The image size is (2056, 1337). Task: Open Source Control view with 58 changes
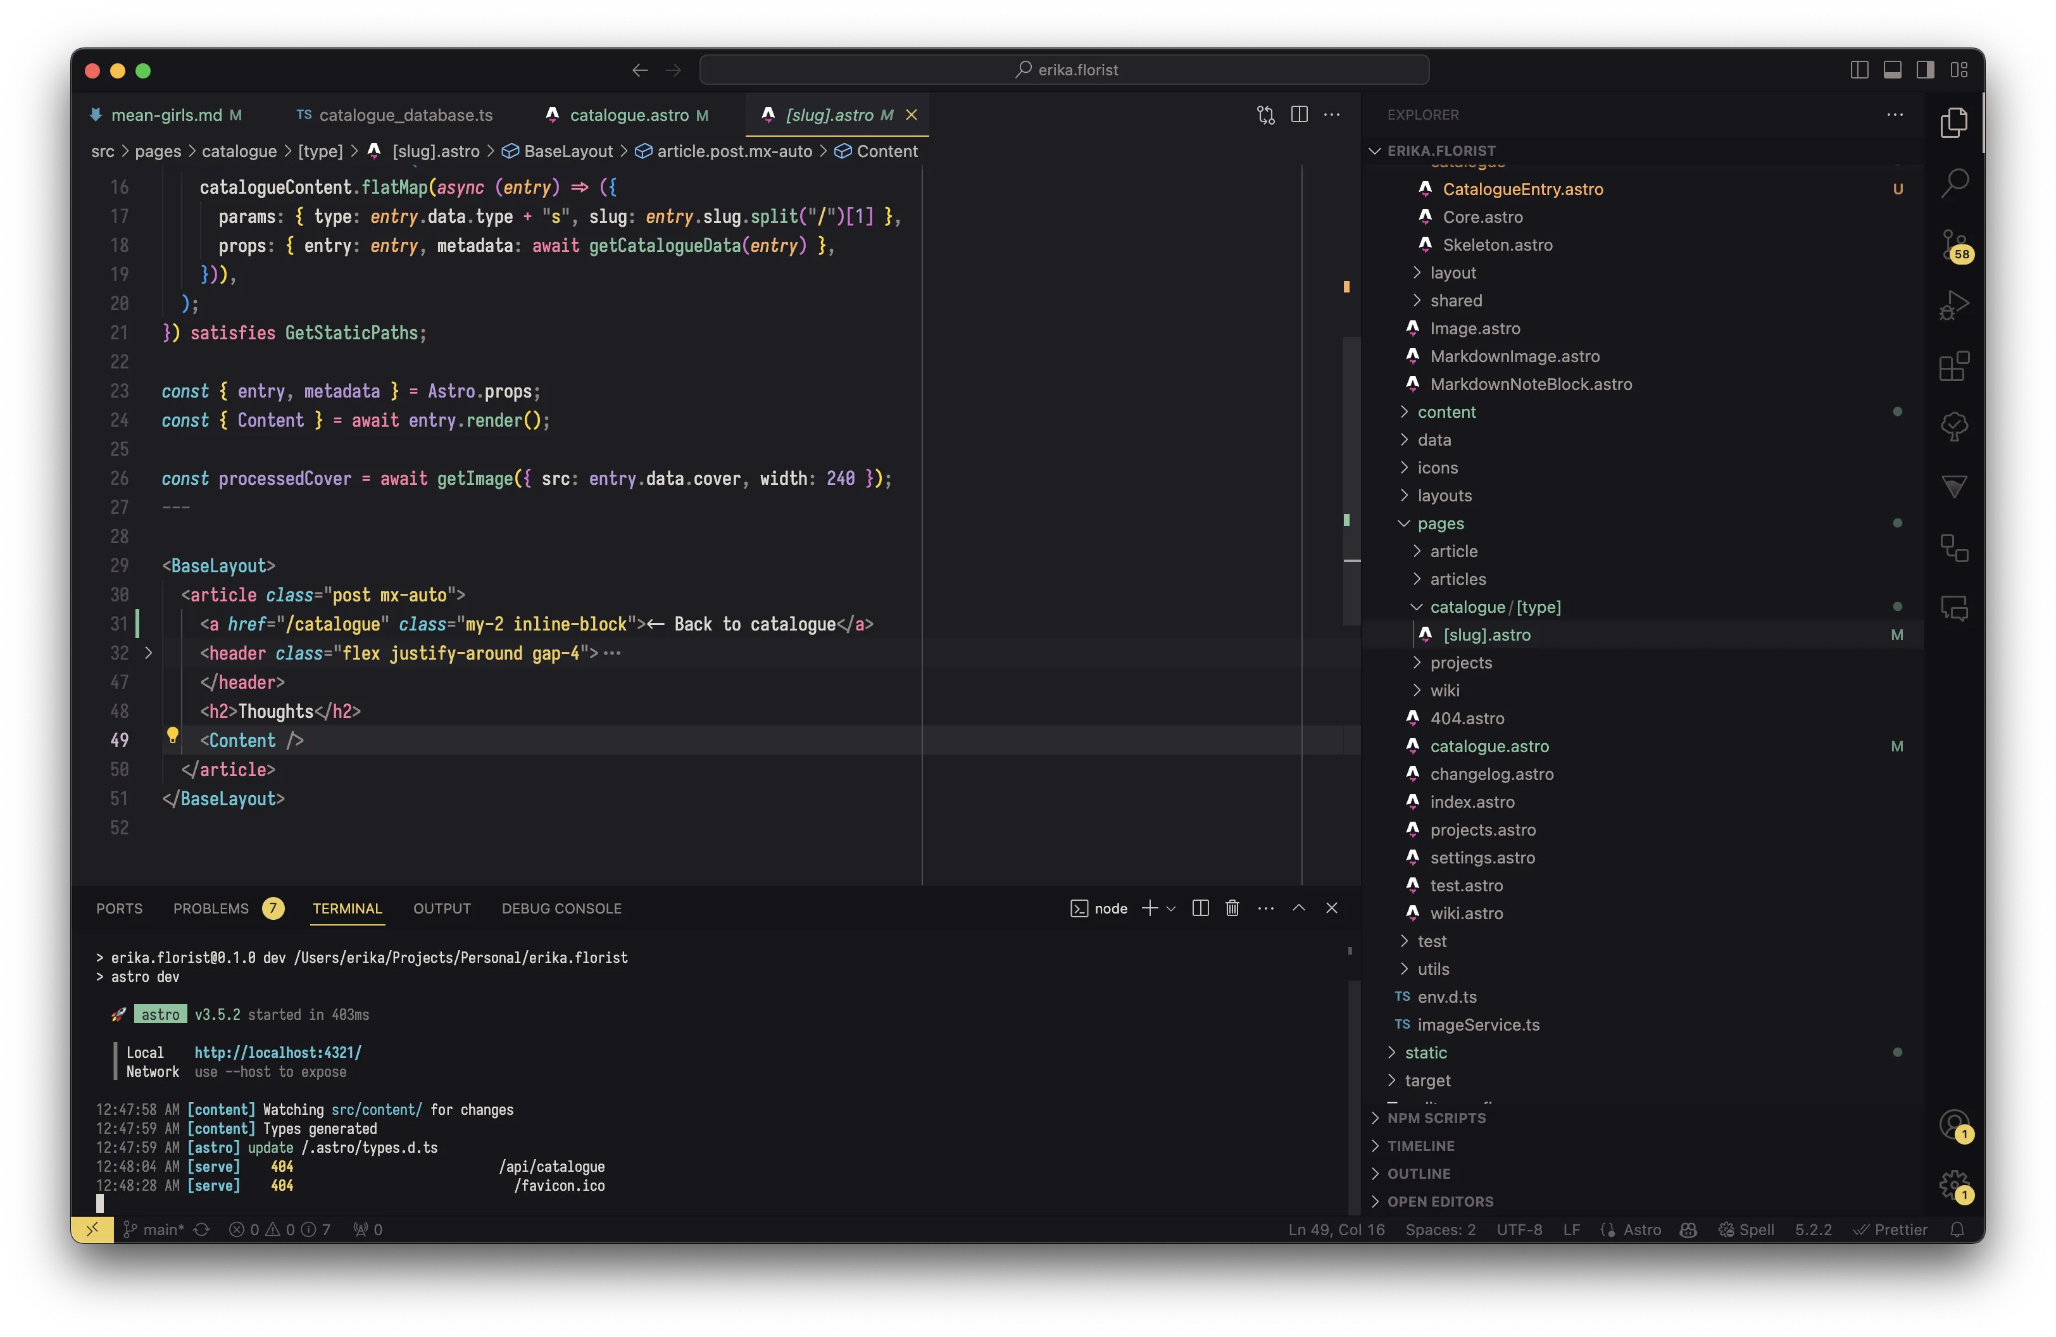click(x=1955, y=245)
